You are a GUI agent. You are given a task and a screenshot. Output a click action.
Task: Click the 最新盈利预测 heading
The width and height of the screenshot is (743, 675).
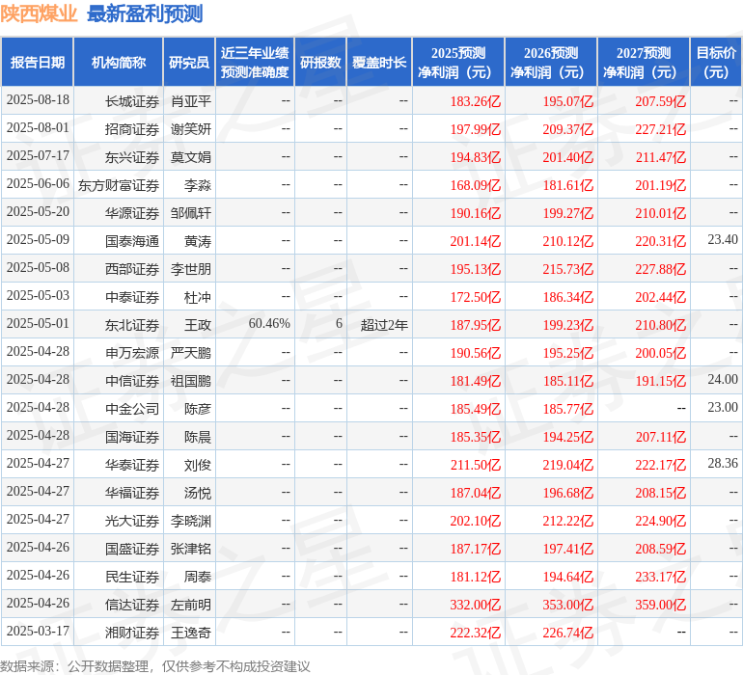(145, 13)
